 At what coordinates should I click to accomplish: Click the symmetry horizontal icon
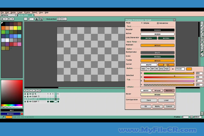[62, 19]
